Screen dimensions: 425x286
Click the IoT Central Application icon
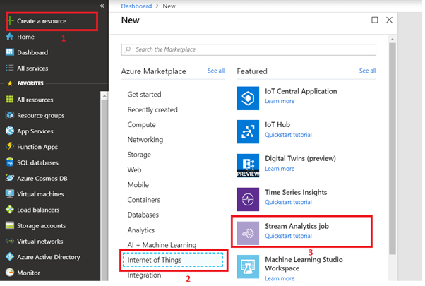248,95
